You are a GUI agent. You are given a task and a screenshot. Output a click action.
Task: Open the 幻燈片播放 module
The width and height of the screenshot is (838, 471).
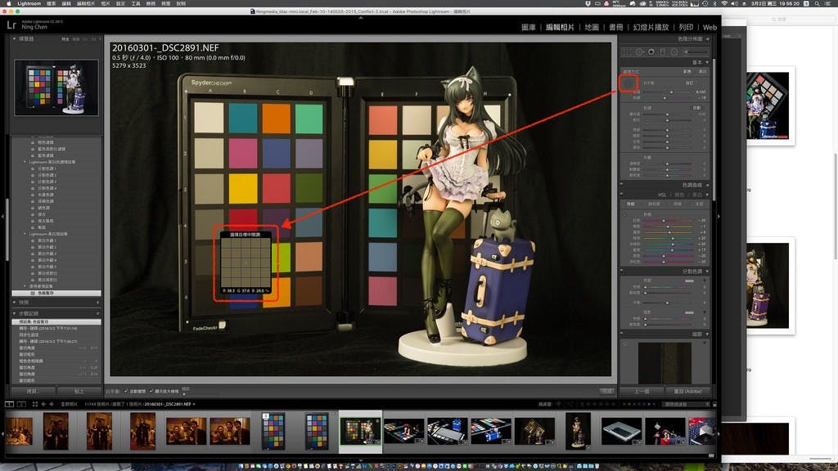[x=651, y=27]
